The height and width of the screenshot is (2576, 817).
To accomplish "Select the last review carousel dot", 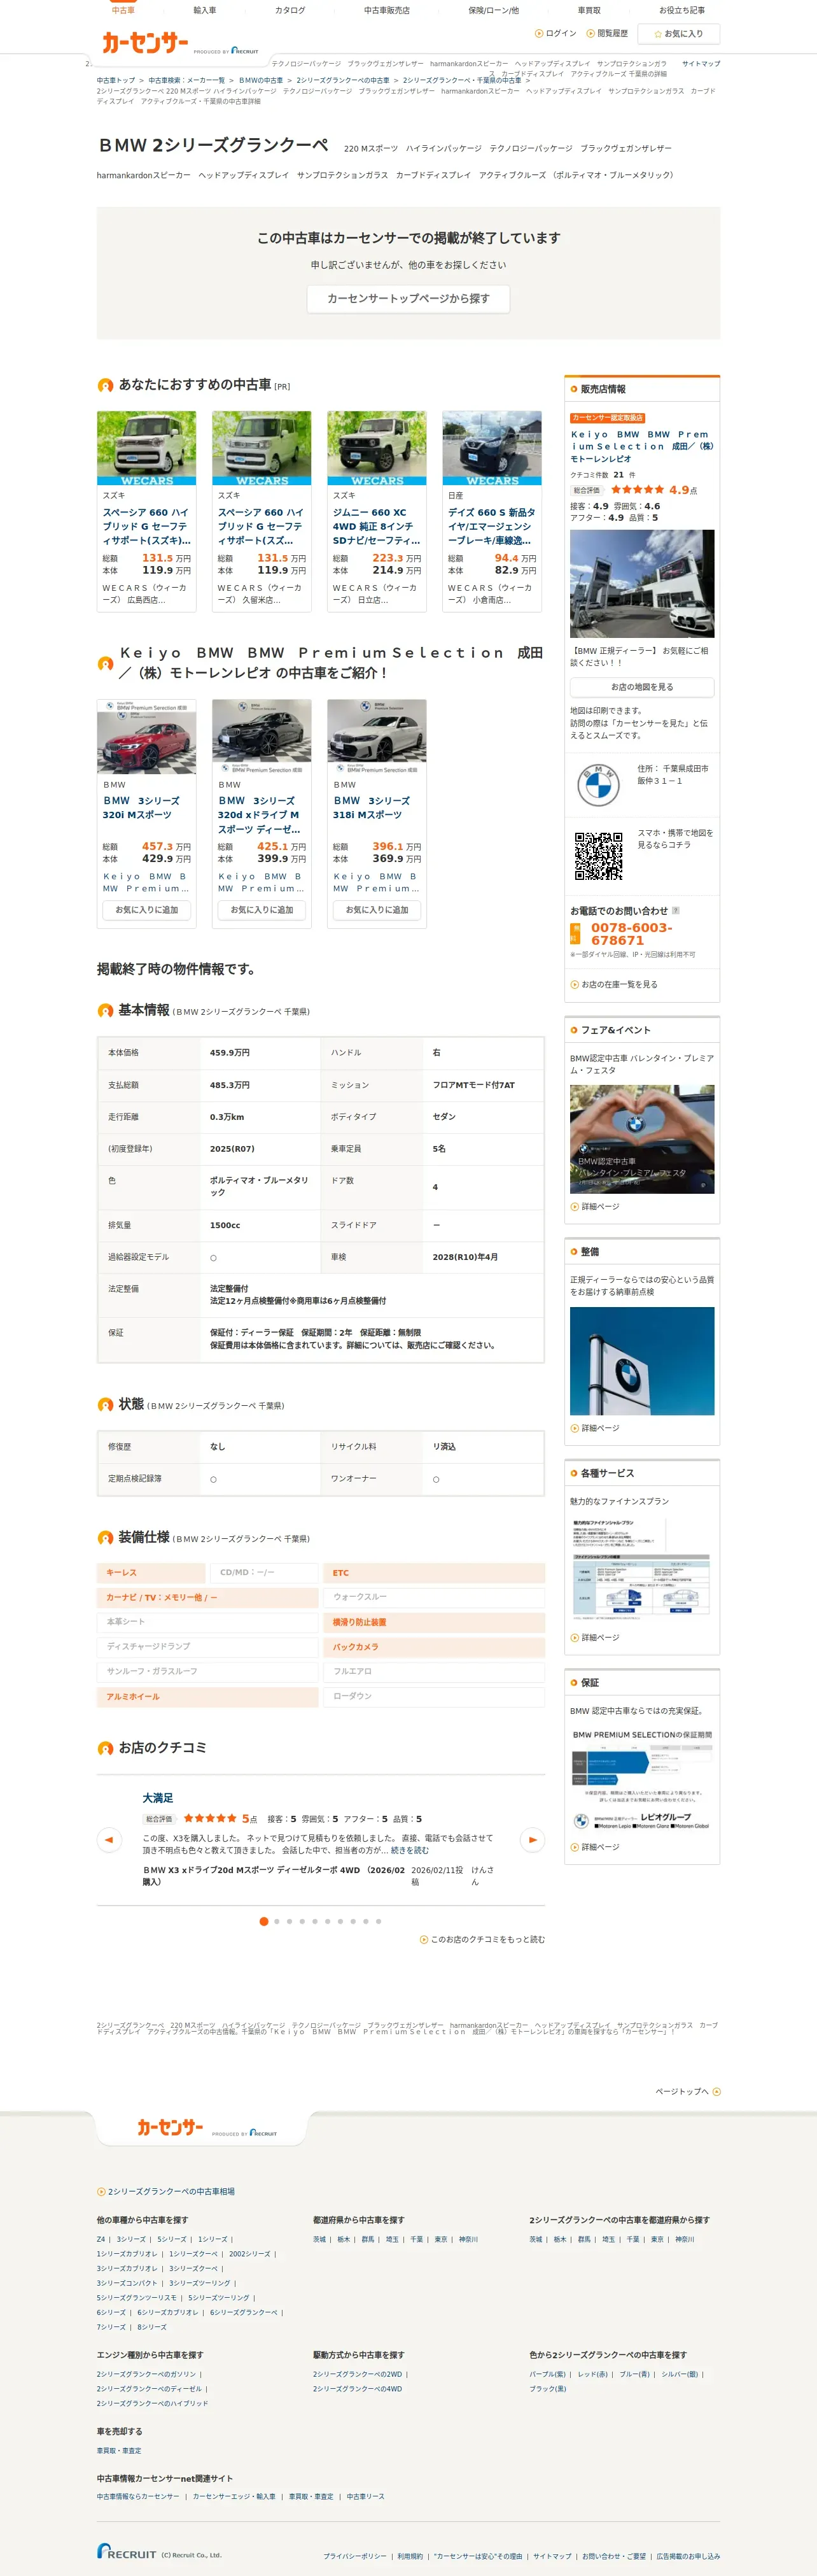I will (378, 1921).
